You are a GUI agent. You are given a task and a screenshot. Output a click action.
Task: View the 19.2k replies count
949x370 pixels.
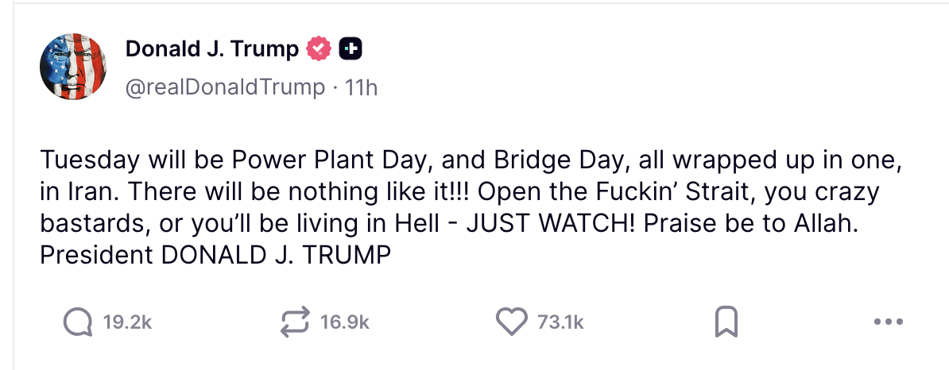click(127, 322)
